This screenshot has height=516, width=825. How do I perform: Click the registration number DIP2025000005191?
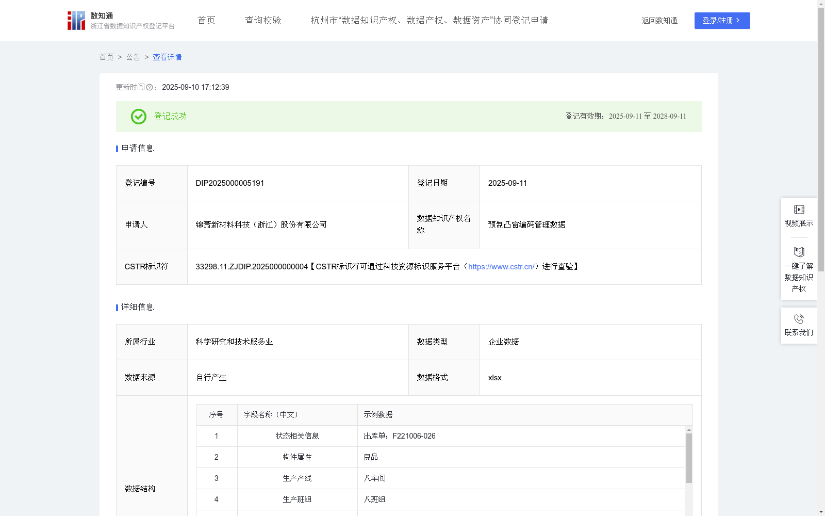tap(230, 183)
